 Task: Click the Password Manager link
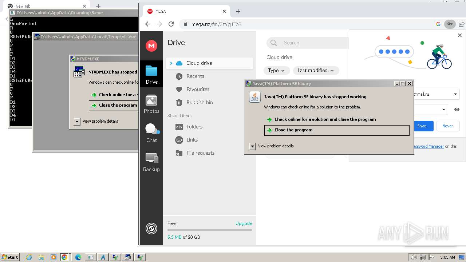428,146
